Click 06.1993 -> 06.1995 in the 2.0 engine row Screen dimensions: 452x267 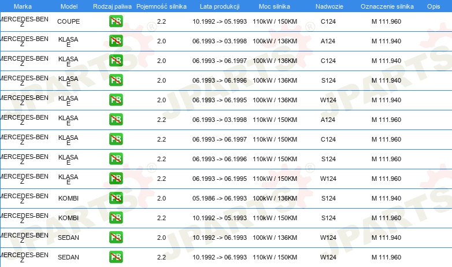[x=220, y=100]
